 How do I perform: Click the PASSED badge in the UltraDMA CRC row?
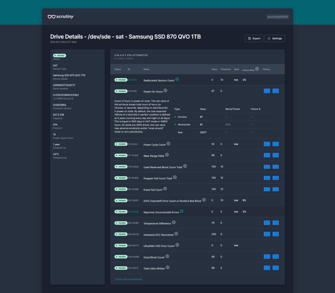[121, 246]
